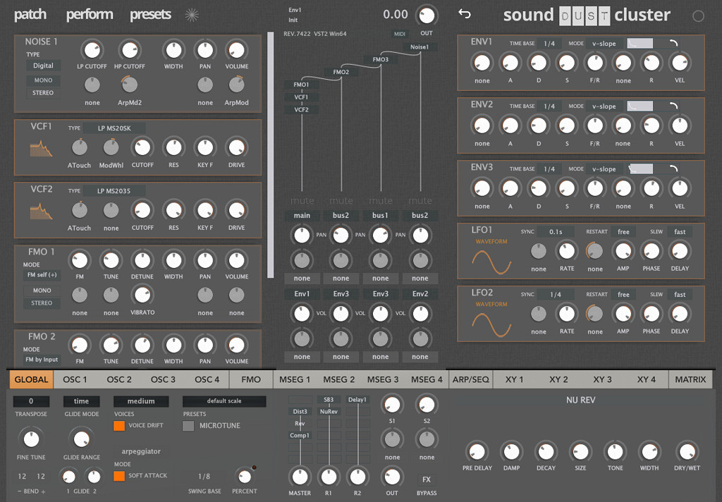
Task: Open the LFO1 sine waveform display
Action: [491, 262]
